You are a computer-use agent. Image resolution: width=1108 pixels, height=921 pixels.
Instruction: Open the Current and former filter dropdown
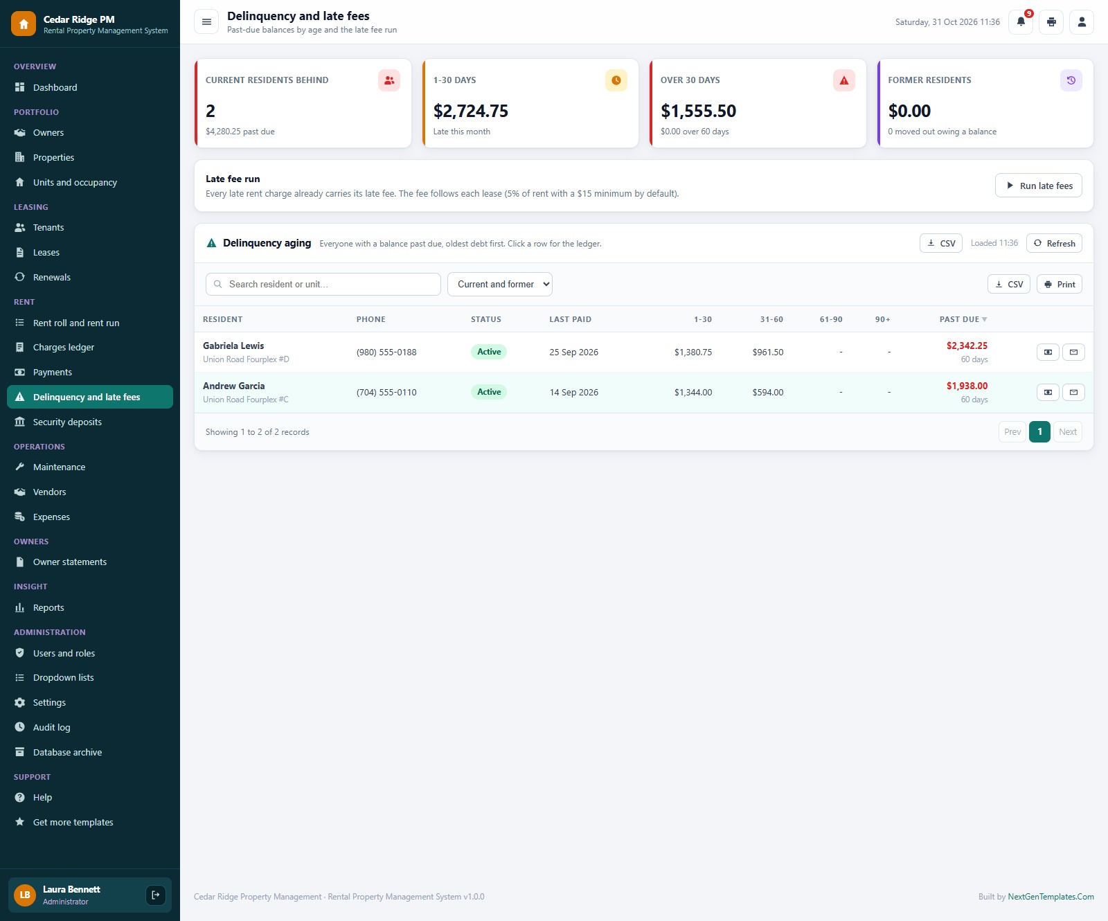click(x=500, y=285)
